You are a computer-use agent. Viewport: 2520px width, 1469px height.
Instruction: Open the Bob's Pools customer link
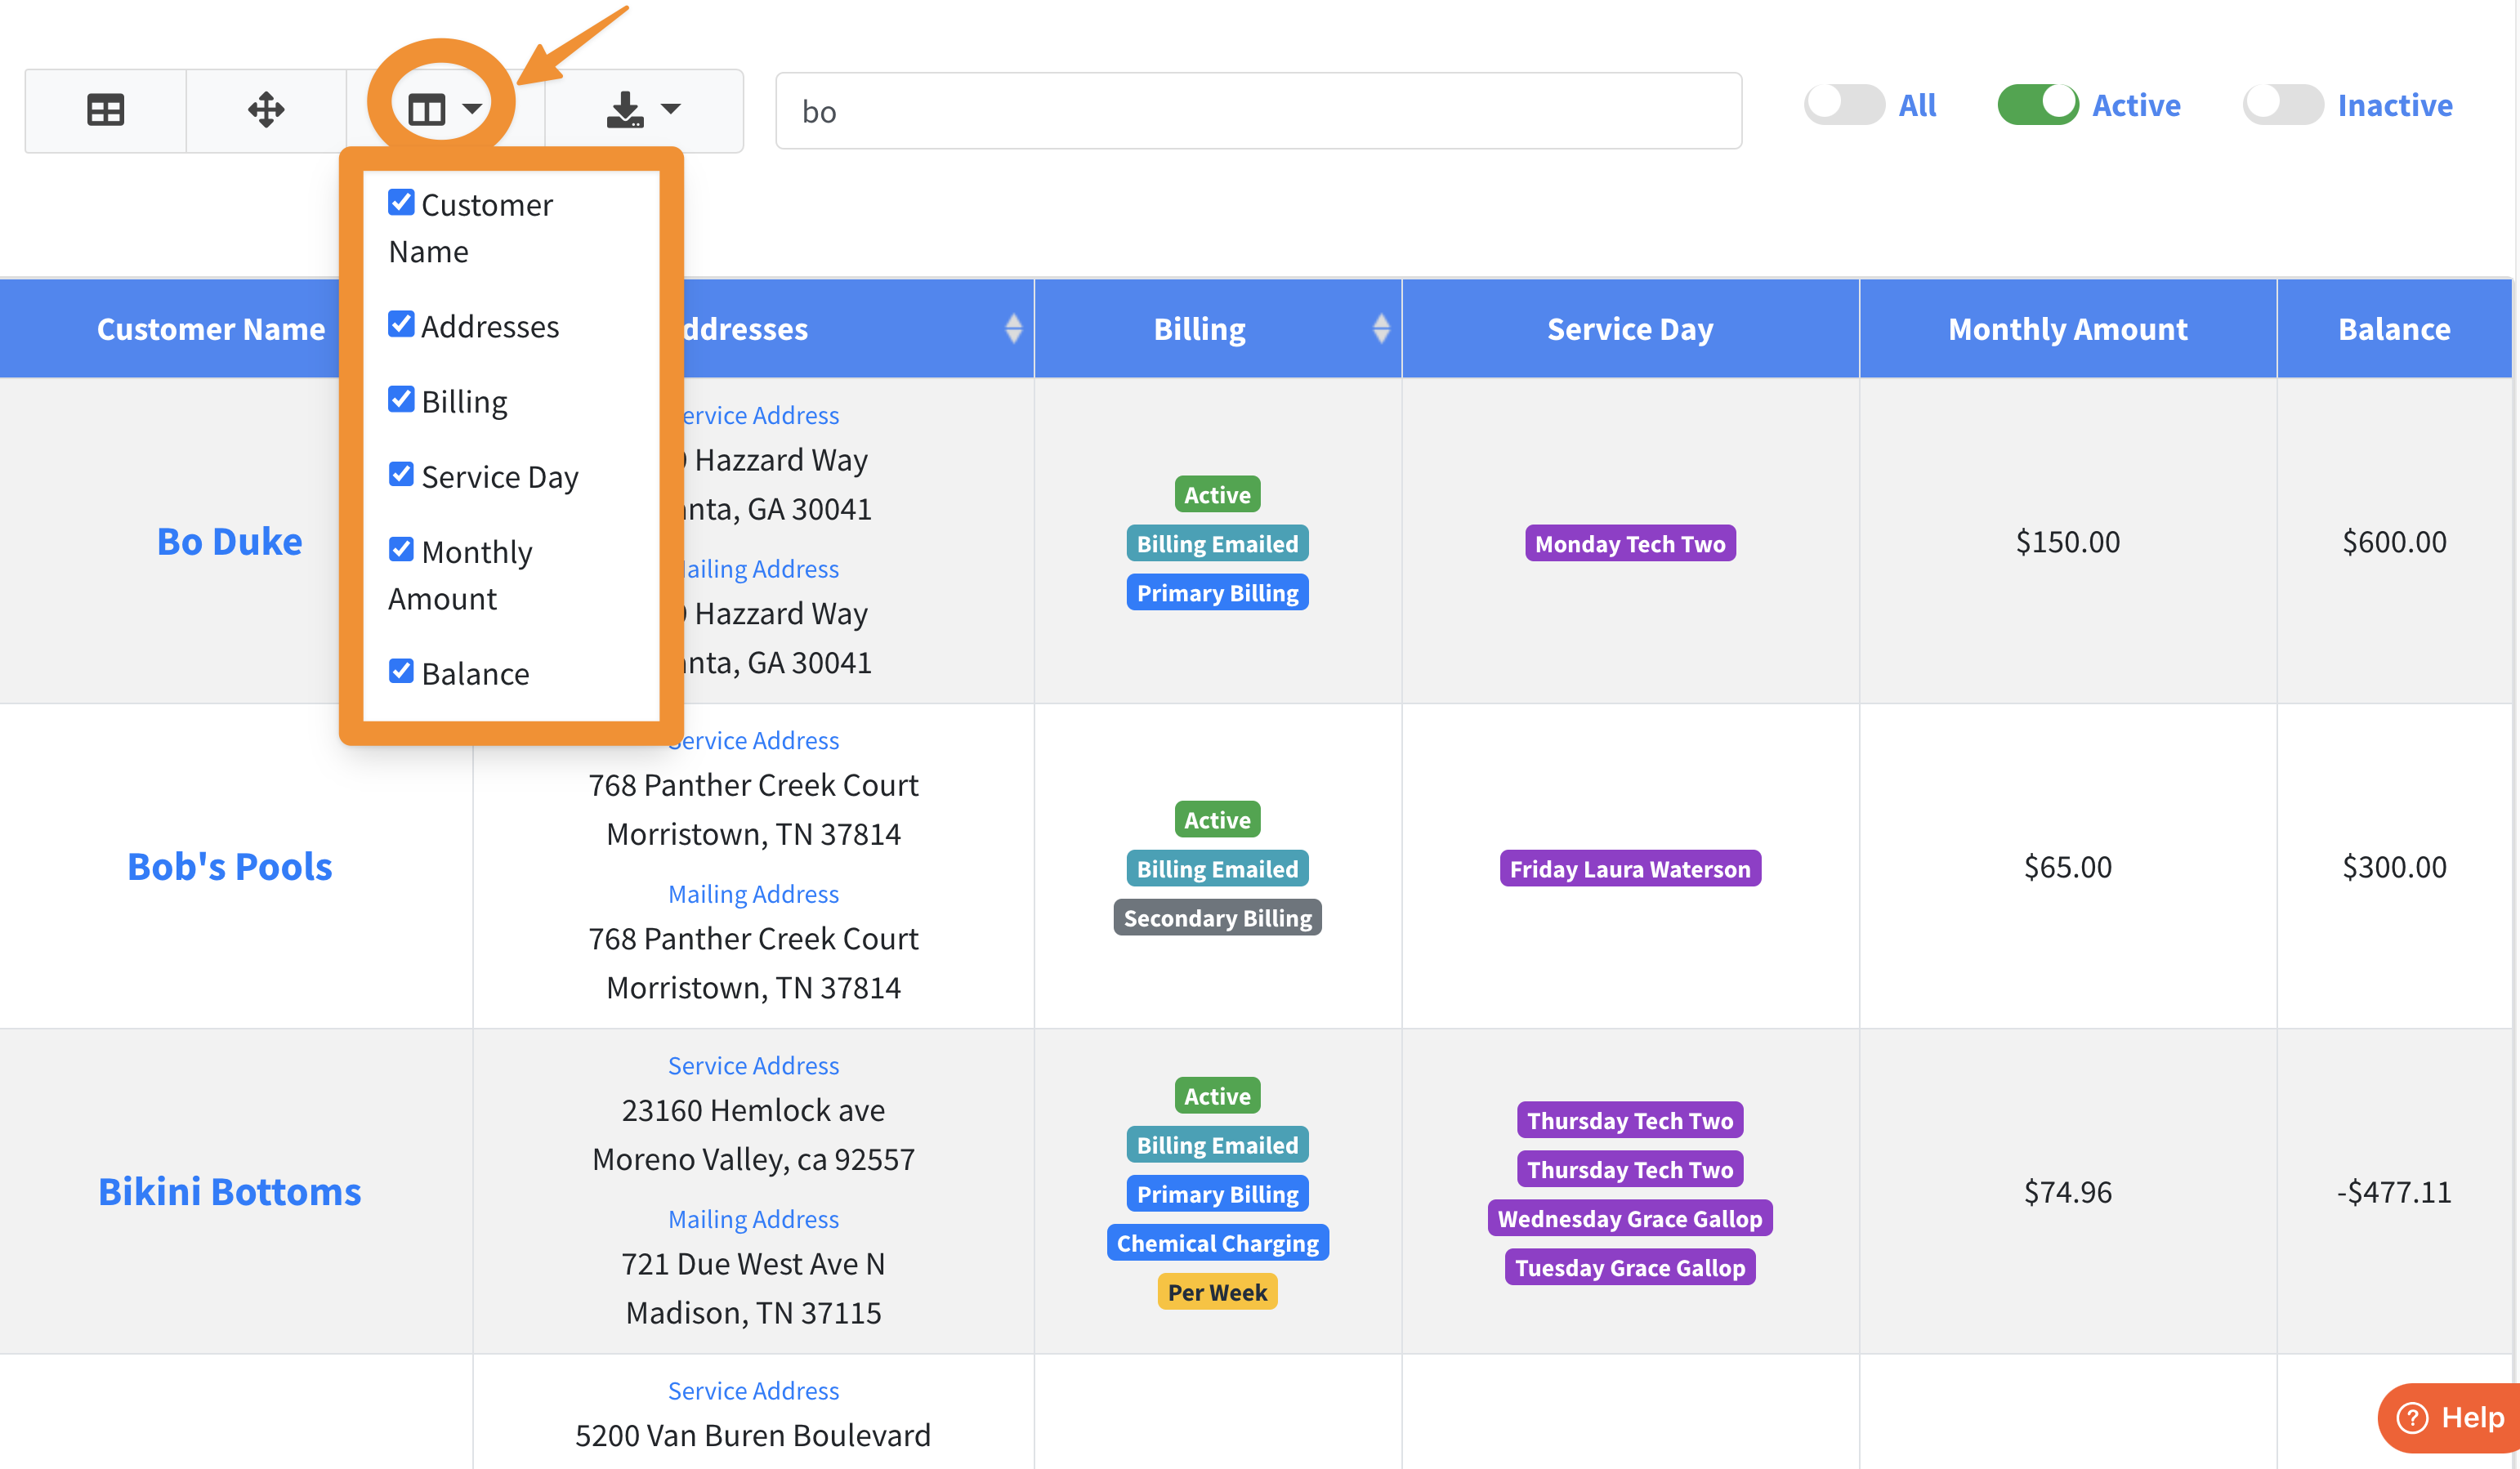(229, 866)
